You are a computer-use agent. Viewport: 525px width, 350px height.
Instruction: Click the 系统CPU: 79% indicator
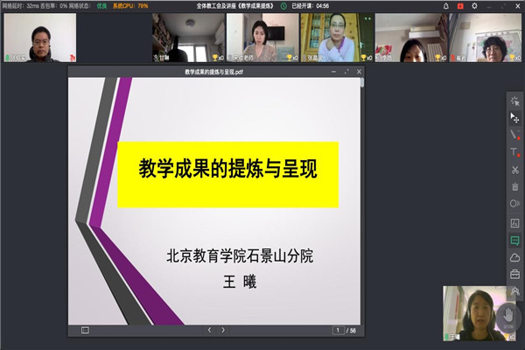(130, 6)
